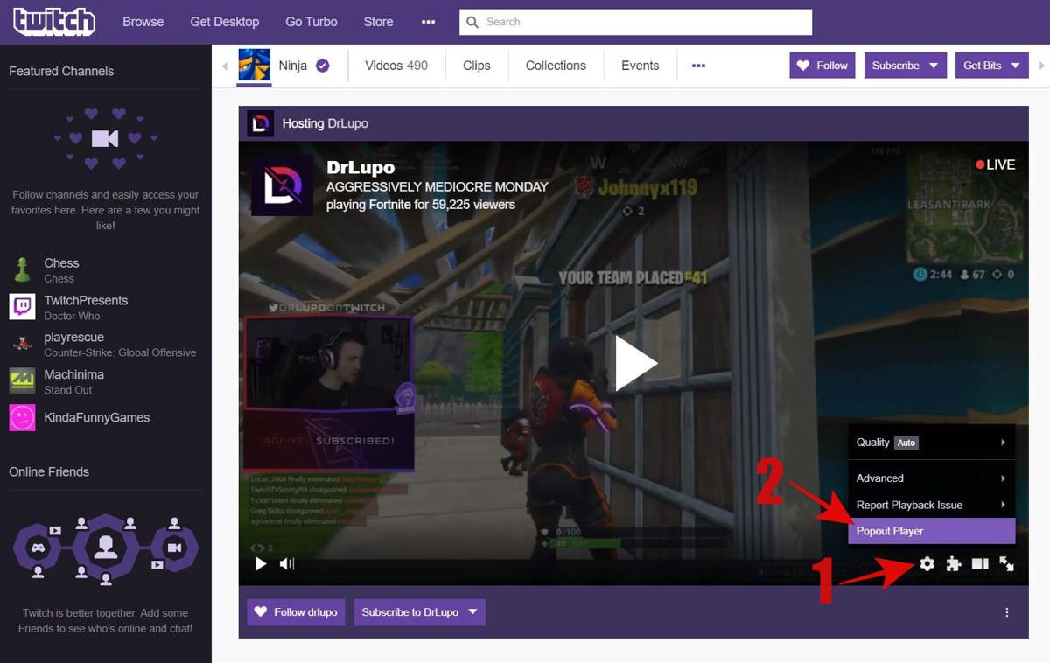
Task: Click DrLupo logo inside the player
Action: coord(282,185)
